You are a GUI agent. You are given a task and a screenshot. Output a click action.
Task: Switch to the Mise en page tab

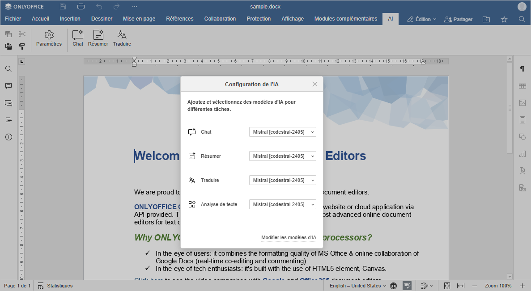coord(139,19)
